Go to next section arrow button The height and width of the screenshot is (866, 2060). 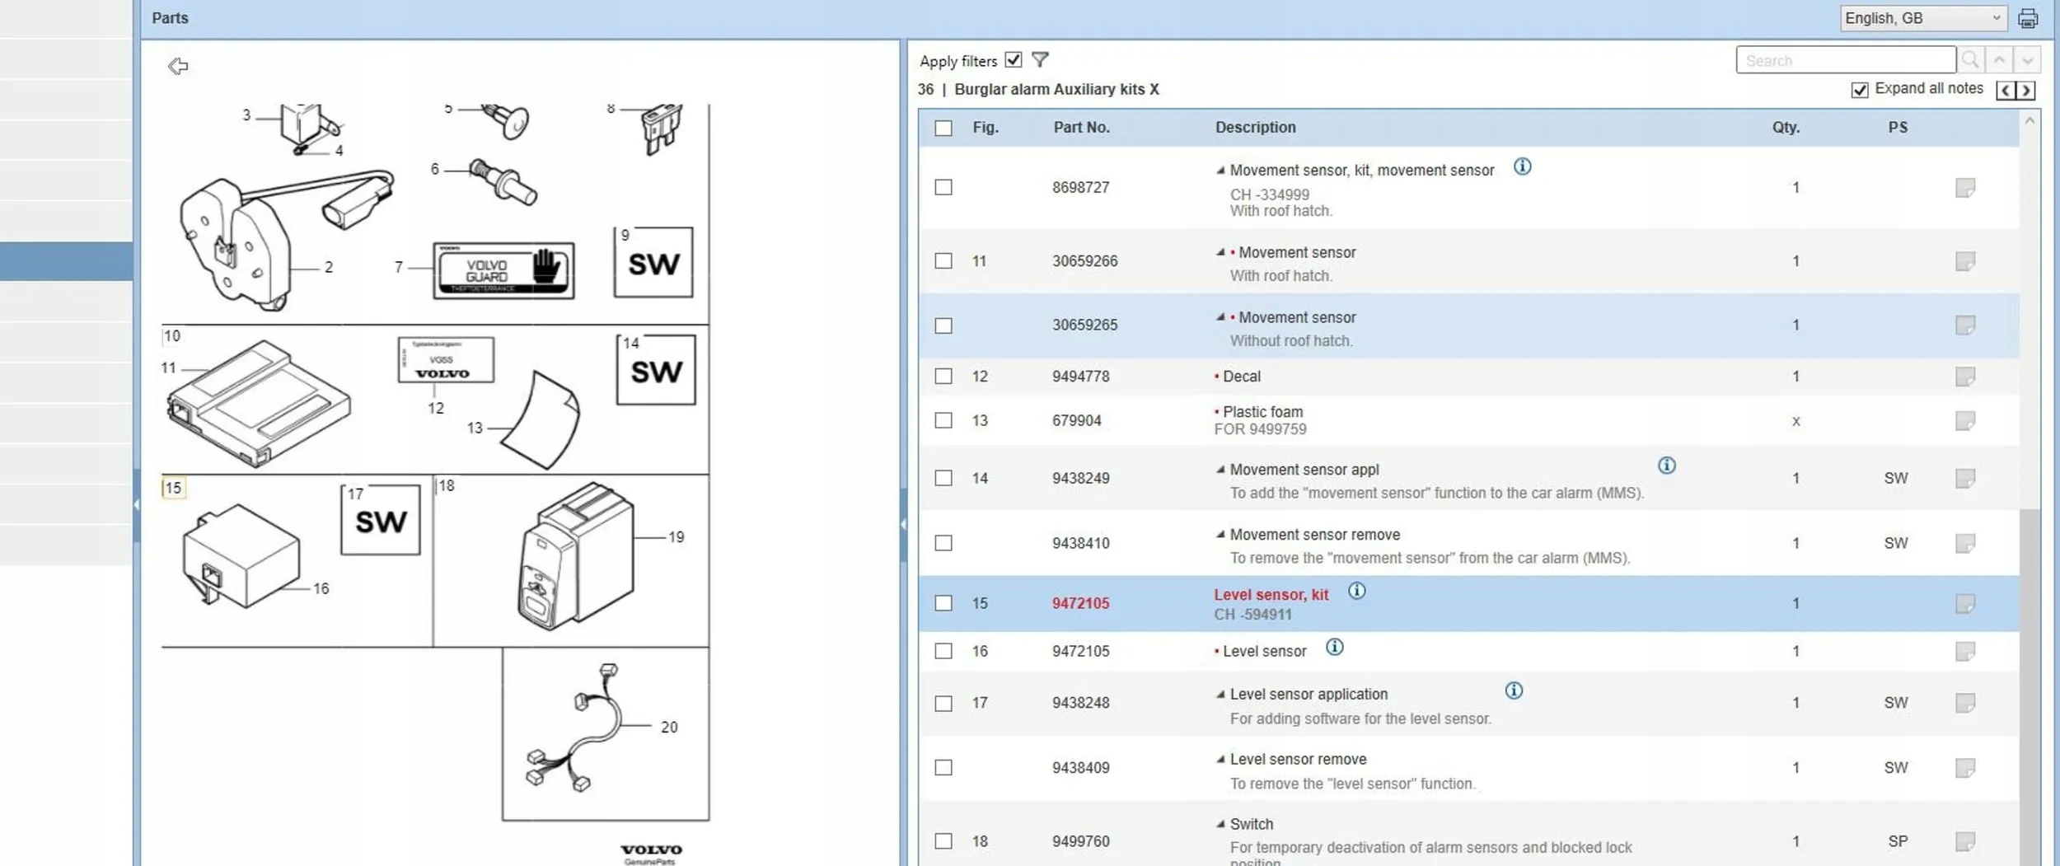click(x=2025, y=90)
